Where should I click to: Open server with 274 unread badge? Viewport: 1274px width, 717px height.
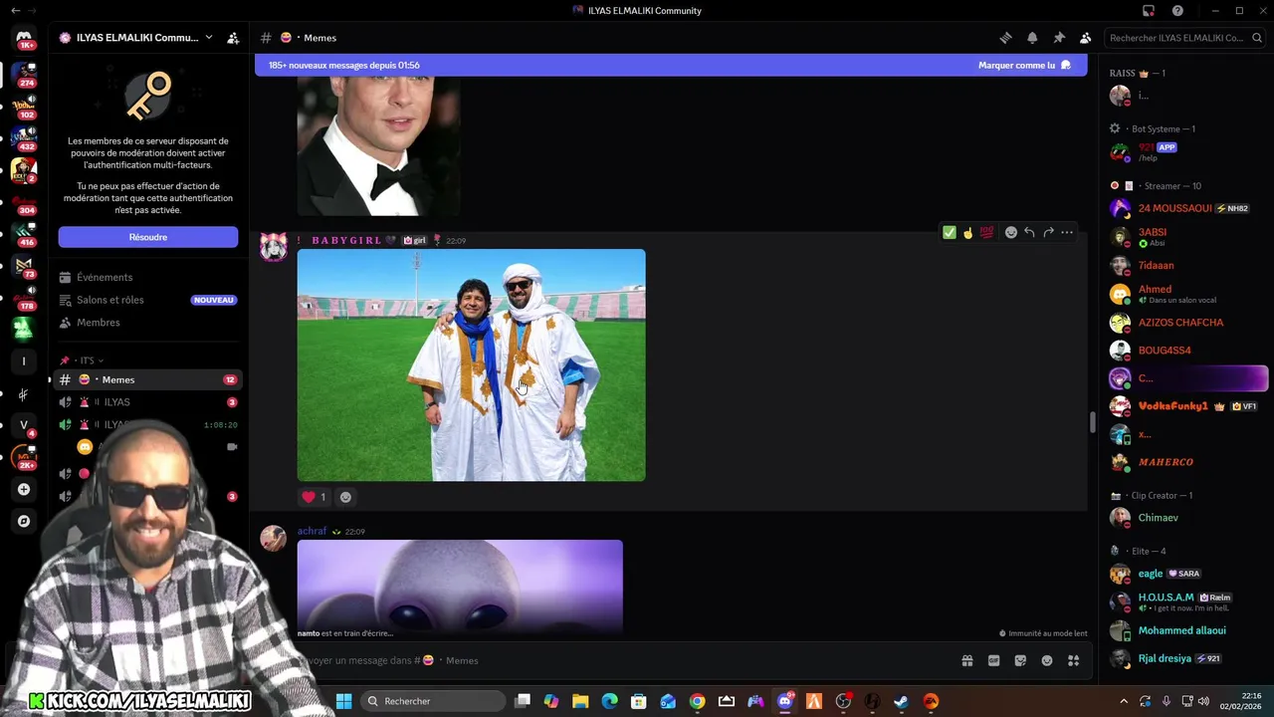point(24,74)
